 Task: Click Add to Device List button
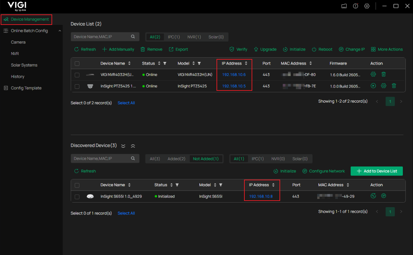(377, 171)
